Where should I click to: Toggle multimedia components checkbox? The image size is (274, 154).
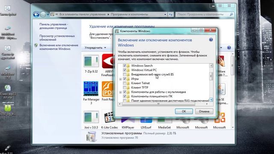click(125, 92)
